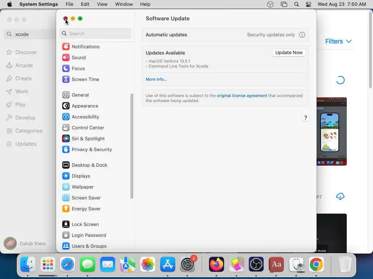Open Appearance settings icon
Viewport: 373px width, 279px height.
66,106
